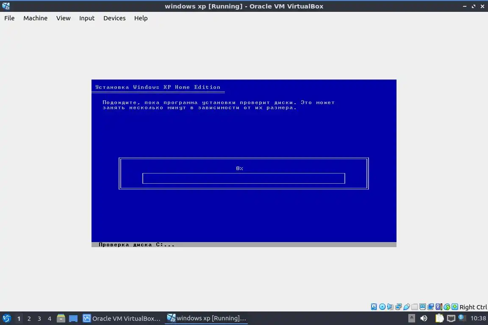Switch to workspace 4

tap(50, 319)
